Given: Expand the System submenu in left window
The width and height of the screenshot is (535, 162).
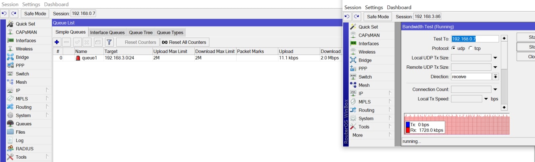Looking at the screenshot, I should coord(47,115).
